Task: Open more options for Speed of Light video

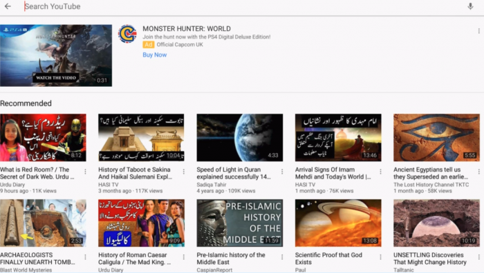Action: click(x=282, y=172)
